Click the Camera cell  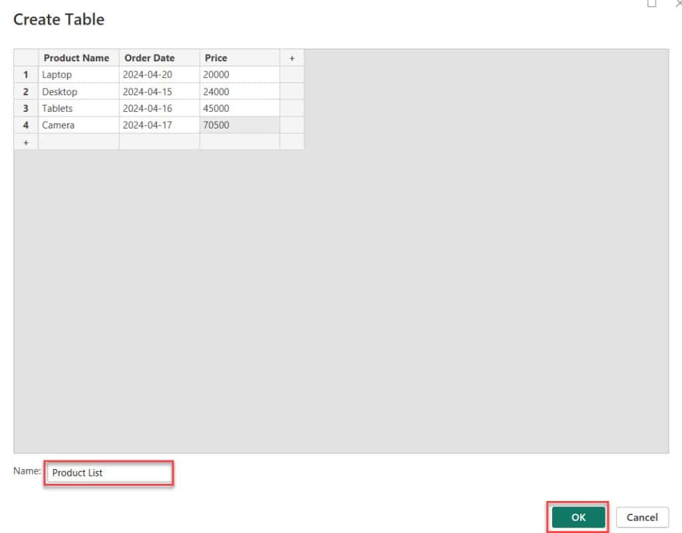[79, 125]
